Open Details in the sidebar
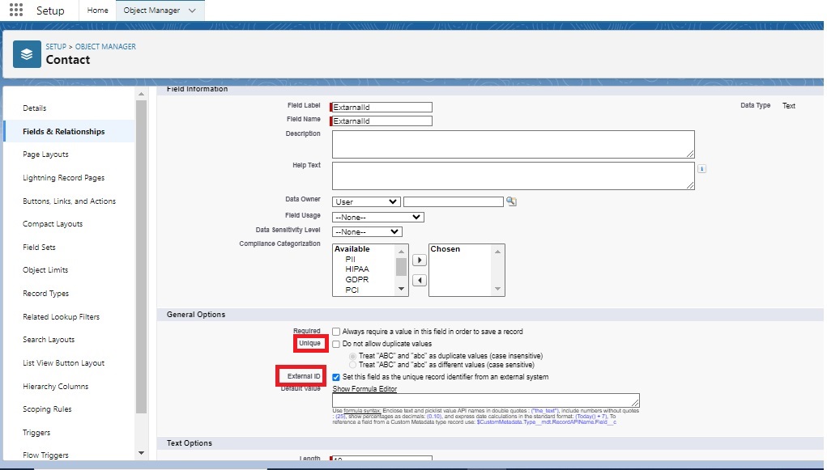Image resolution: width=827 pixels, height=470 pixels. click(35, 108)
